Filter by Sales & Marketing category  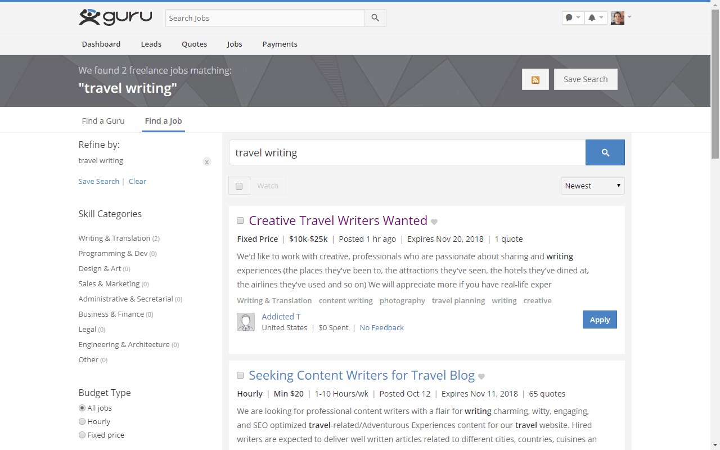(109, 283)
